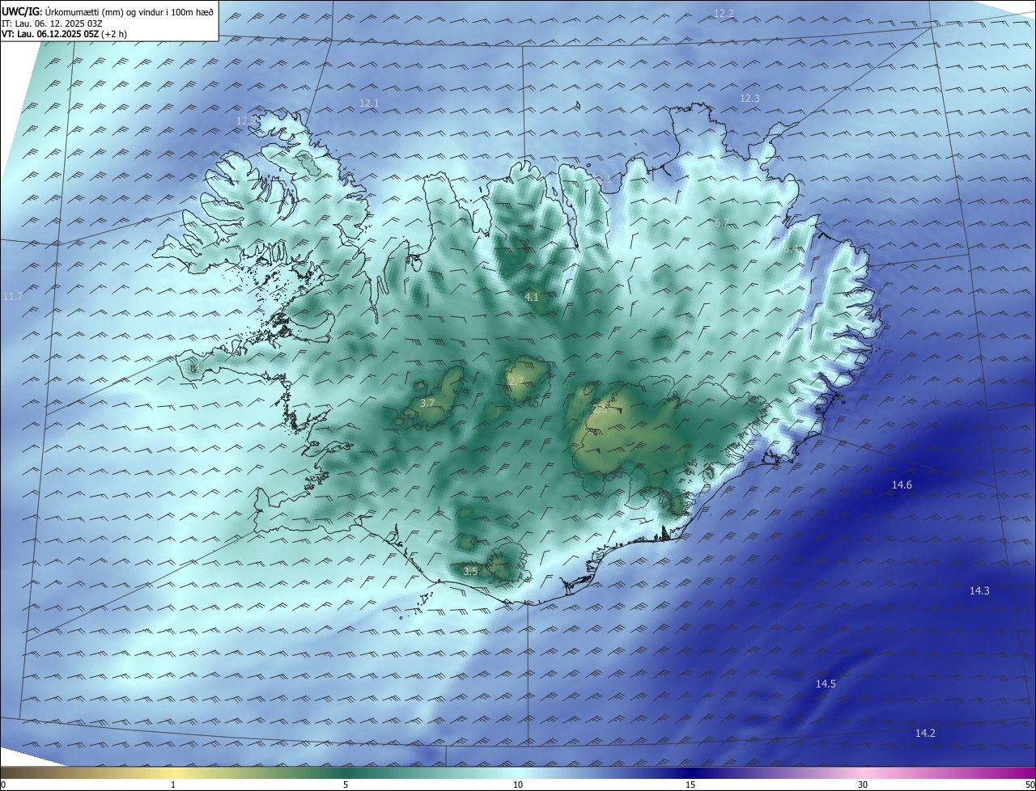The height and width of the screenshot is (791, 1036).
Task: Click the 14.5 value in the southeast ocean
Action: [x=826, y=683]
